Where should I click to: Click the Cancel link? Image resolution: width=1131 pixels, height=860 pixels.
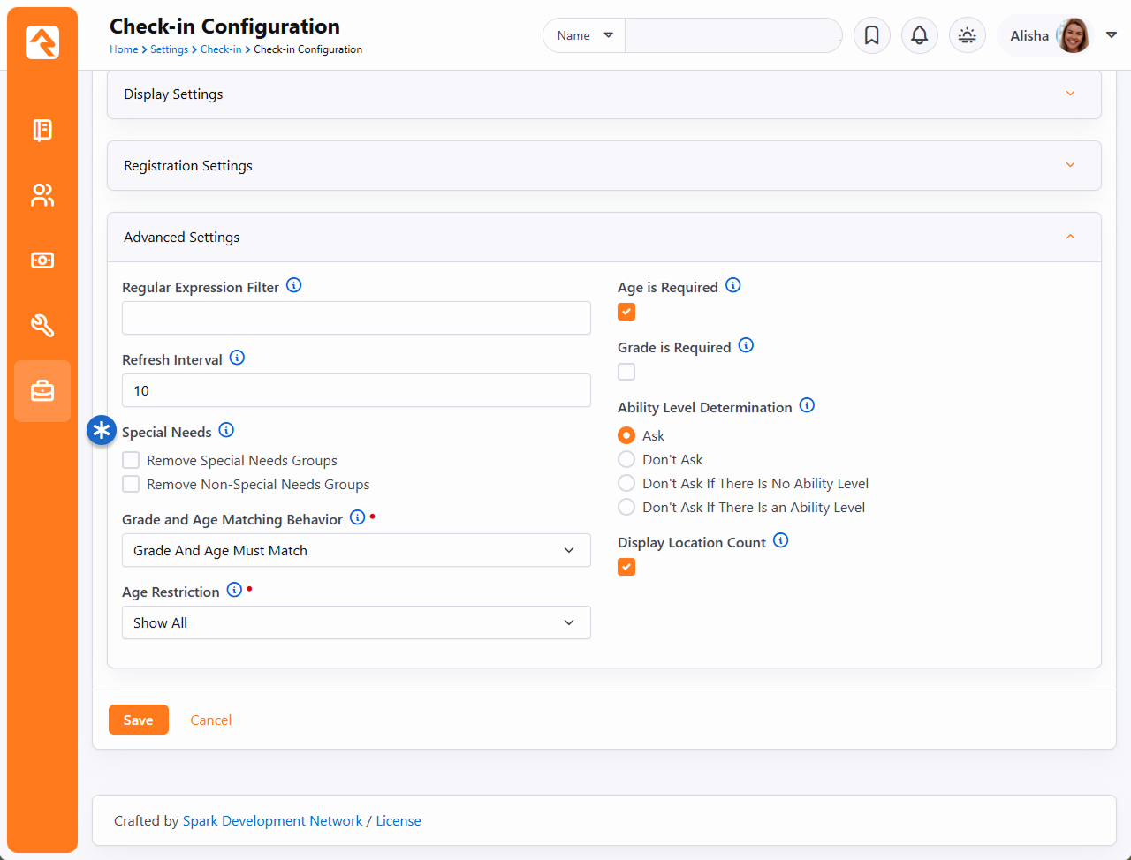(x=210, y=720)
